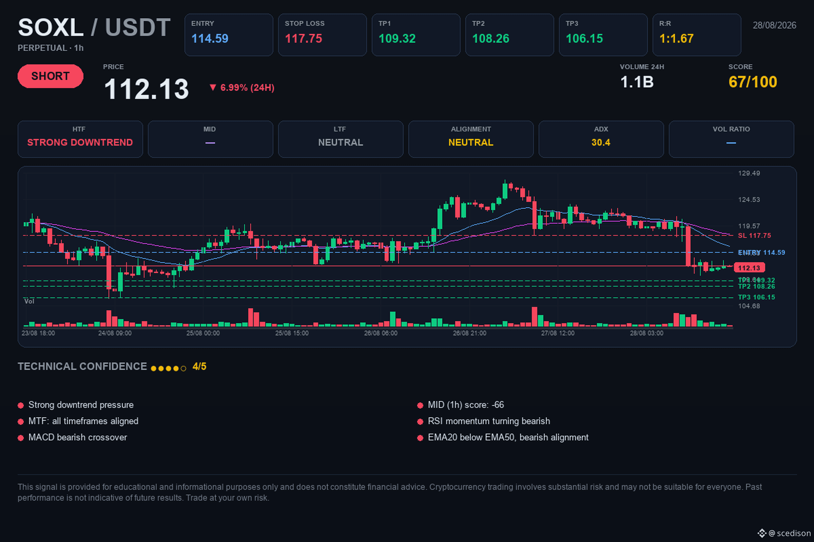Open the VOL RATIO tile
The height and width of the screenshot is (542, 814).
pos(731,139)
